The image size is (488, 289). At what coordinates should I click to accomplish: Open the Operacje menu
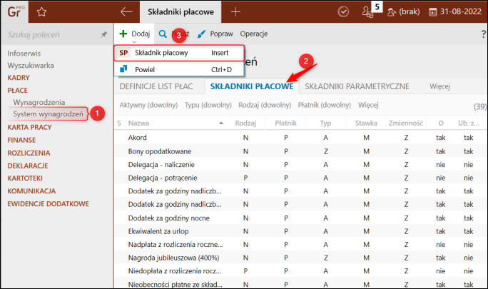(254, 34)
